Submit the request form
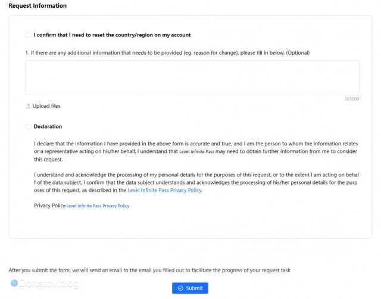This screenshot has width=381, height=299. [x=190, y=288]
